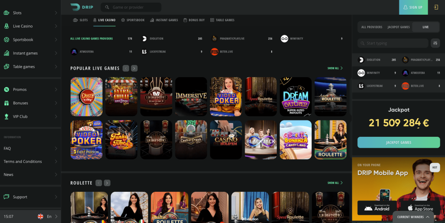Image resolution: width=445 pixels, height=223 pixels.
Task: Click the Evolution provider logo in main list
Action: click(145, 39)
